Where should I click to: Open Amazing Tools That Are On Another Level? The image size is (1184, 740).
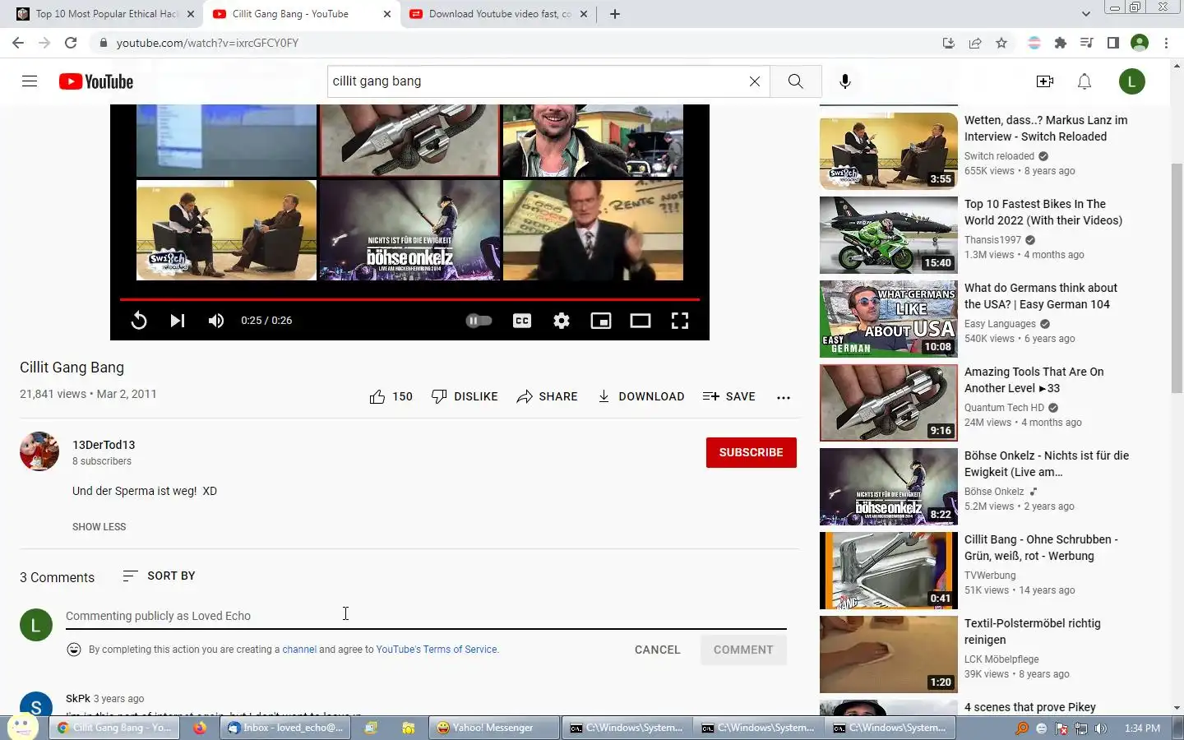tap(1034, 380)
